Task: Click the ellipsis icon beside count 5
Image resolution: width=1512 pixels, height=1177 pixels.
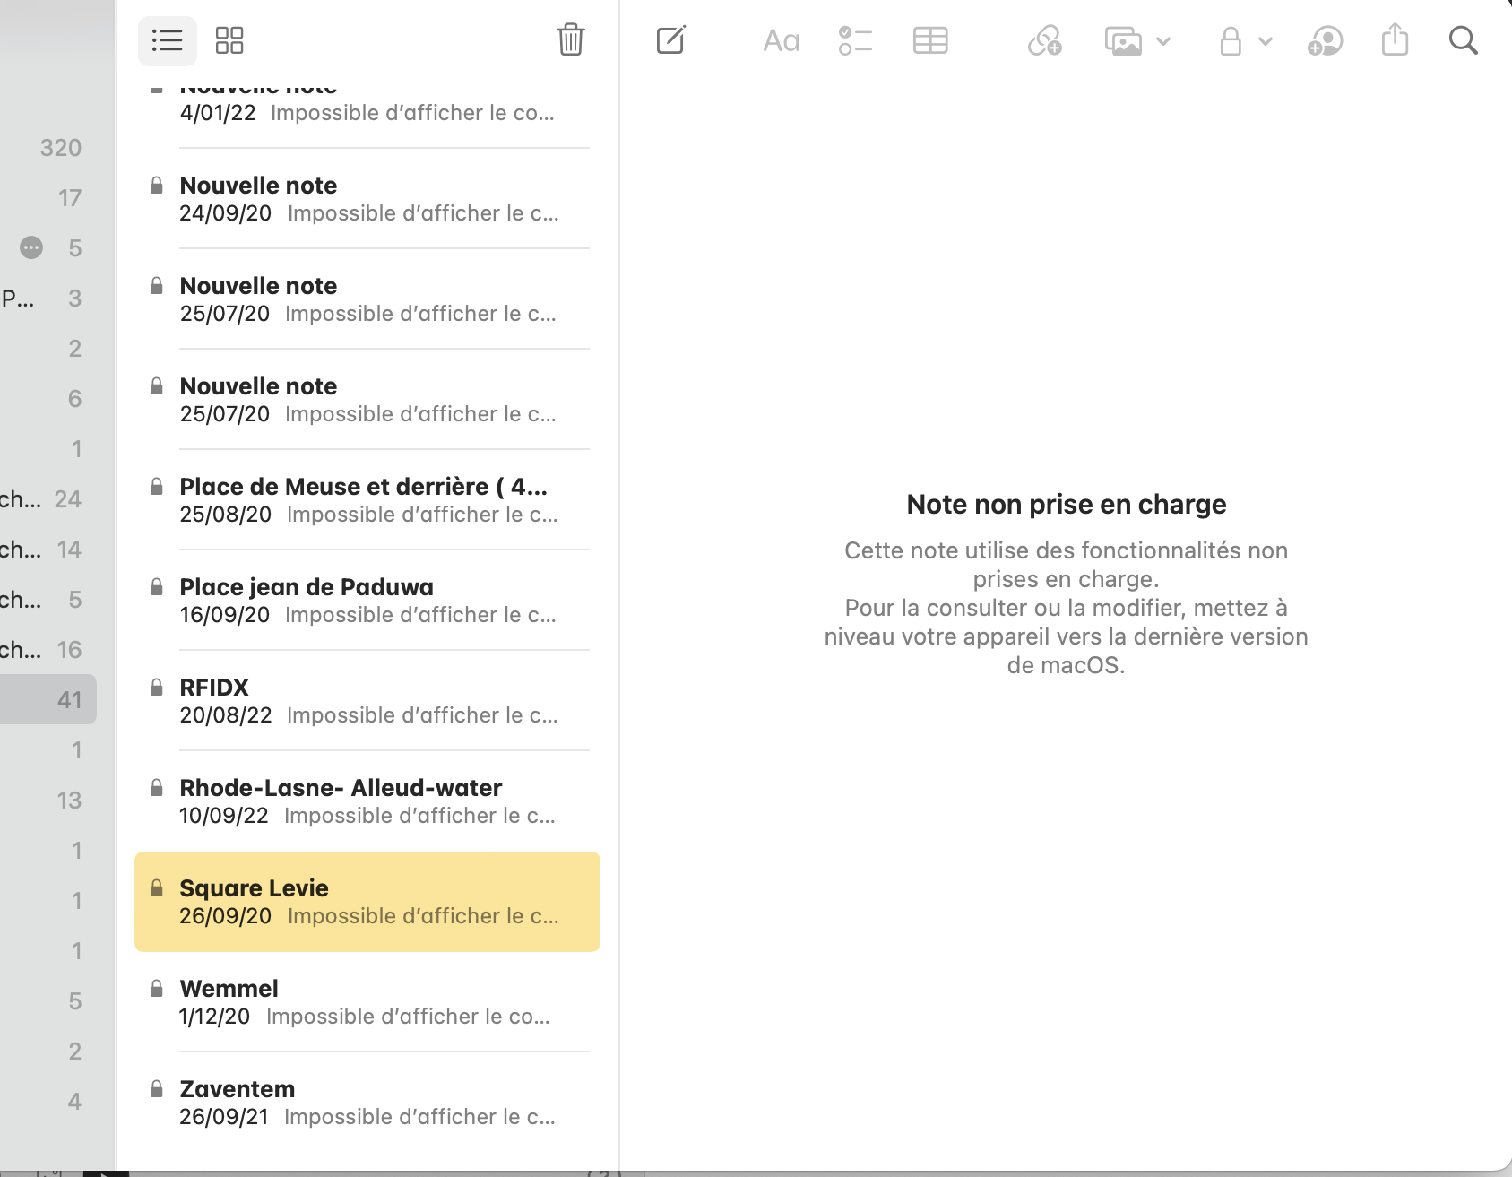Action: tap(31, 247)
